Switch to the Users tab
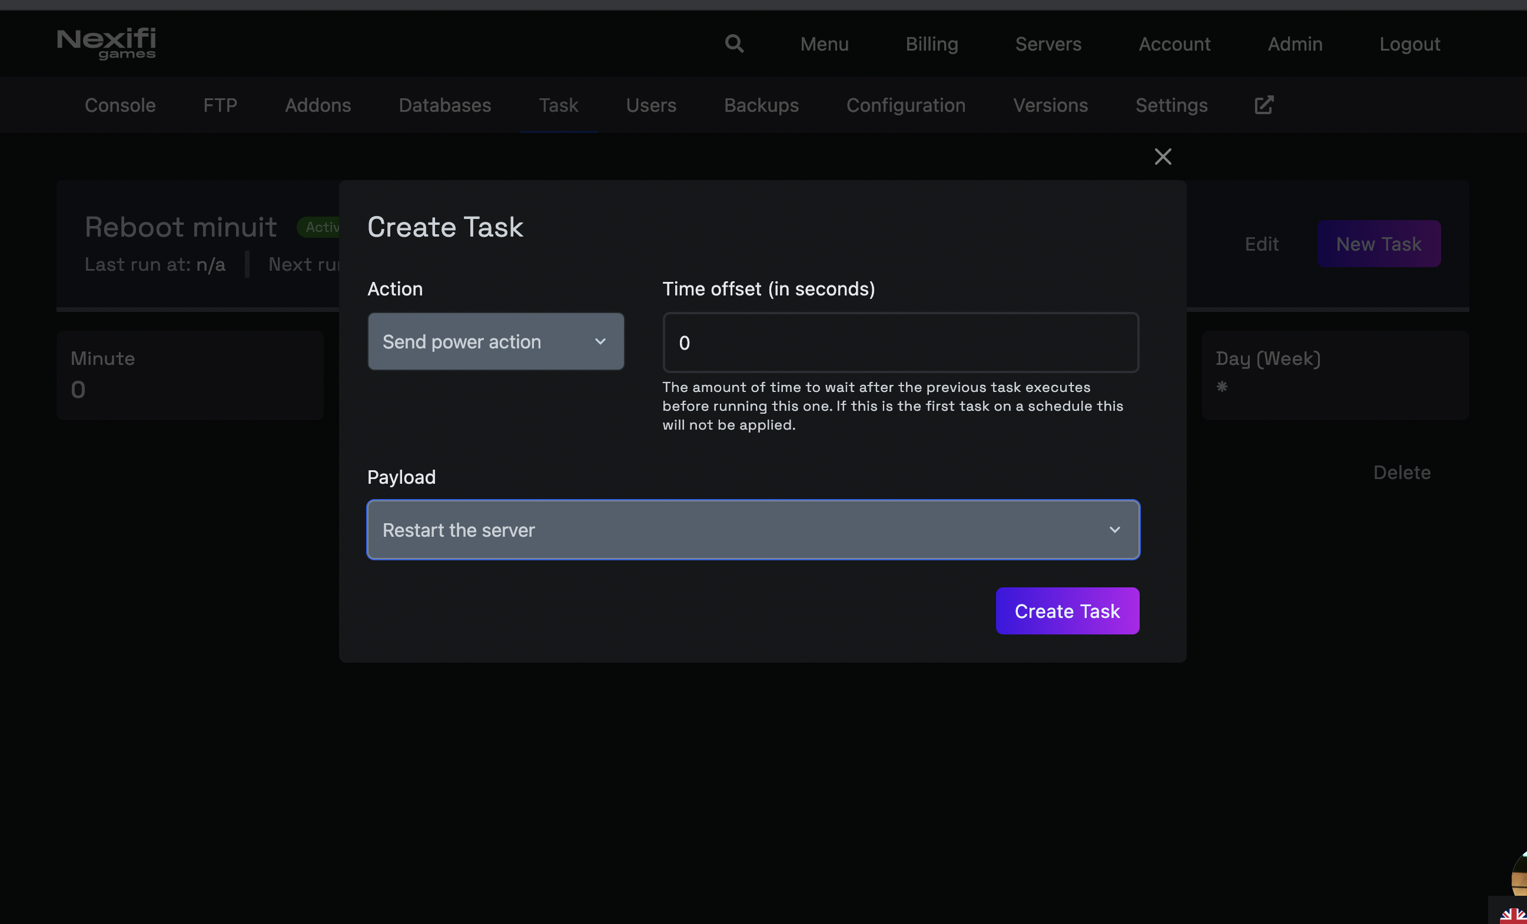The height and width of the screenshot is (924, 1527). coord(650,105)
